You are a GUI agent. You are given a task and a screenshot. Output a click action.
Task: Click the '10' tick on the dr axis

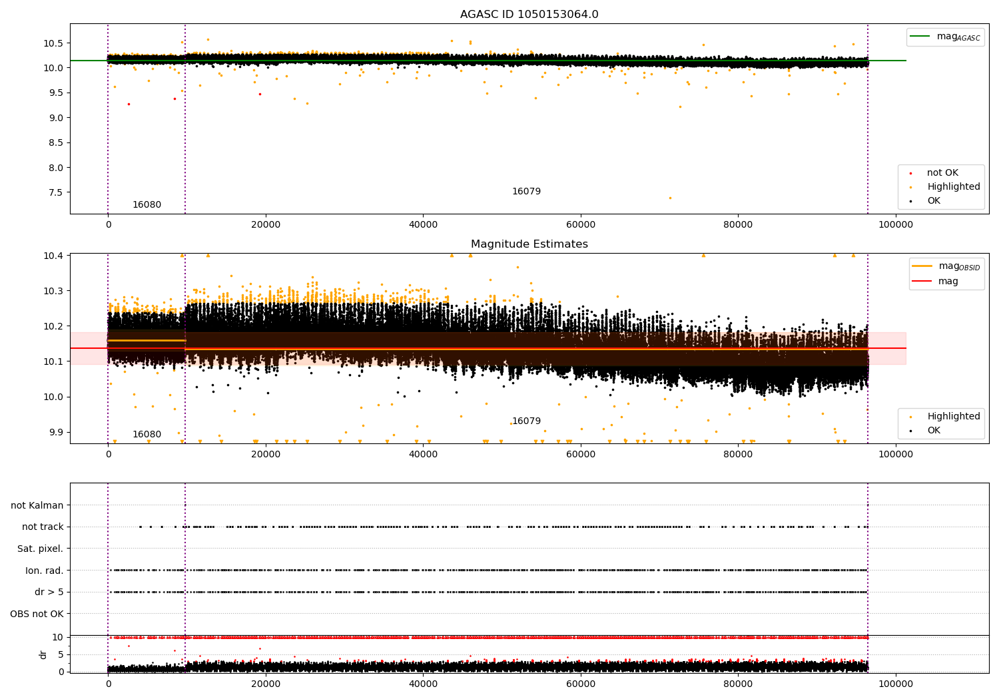click(58, 638)
